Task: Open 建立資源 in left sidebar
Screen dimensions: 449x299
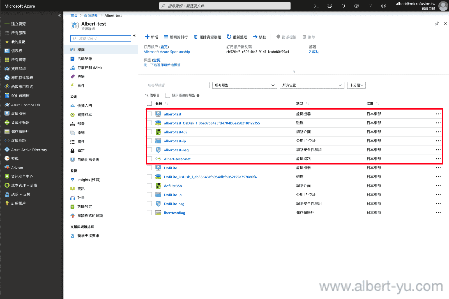Action: pos(15,24)
